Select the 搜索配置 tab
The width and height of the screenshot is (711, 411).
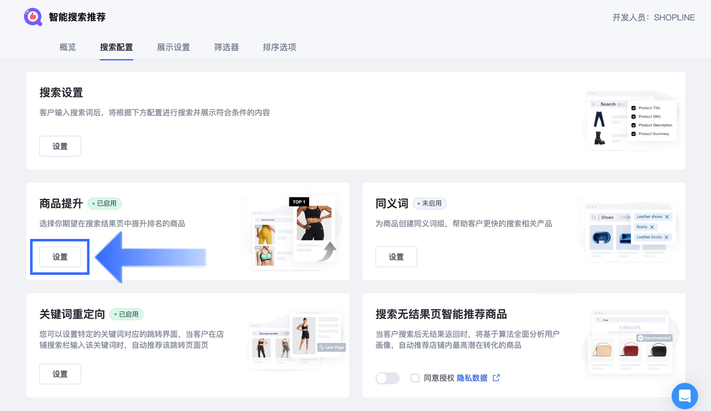click(x=116, y=47)
